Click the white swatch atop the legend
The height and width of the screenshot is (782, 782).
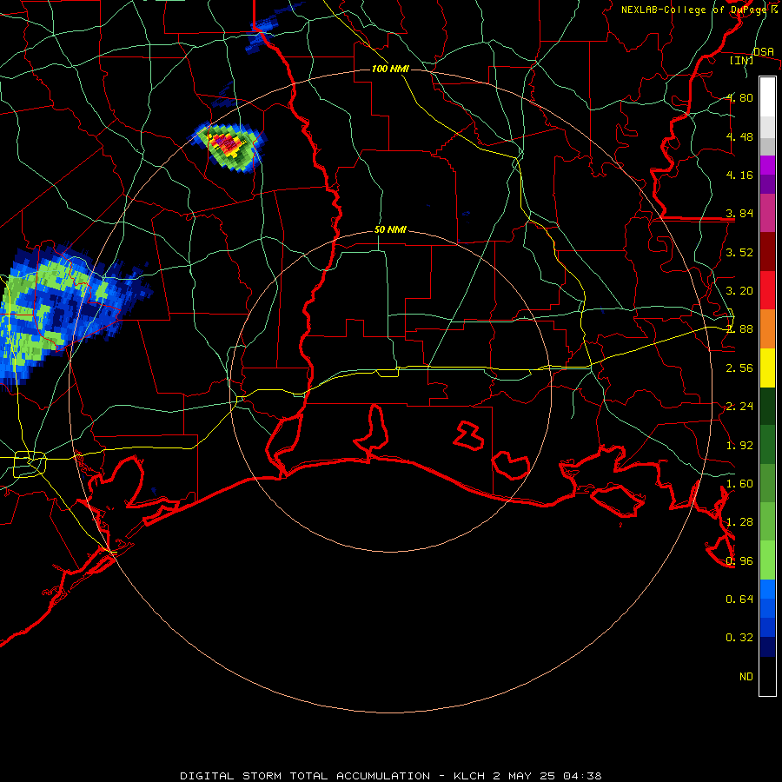click(x=767, y=97)
